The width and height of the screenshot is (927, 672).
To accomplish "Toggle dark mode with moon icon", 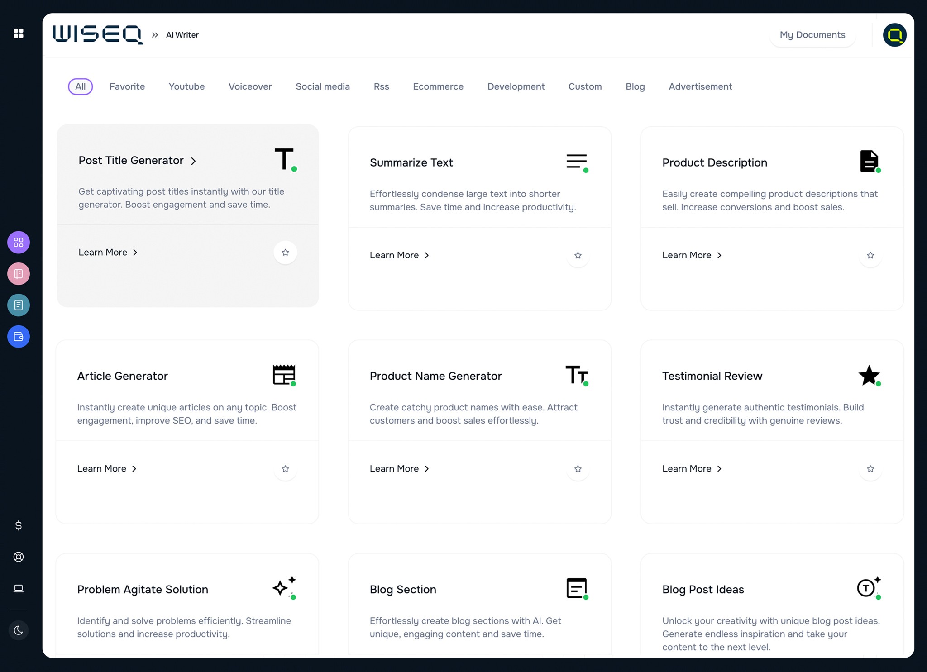I will (19, 630).
